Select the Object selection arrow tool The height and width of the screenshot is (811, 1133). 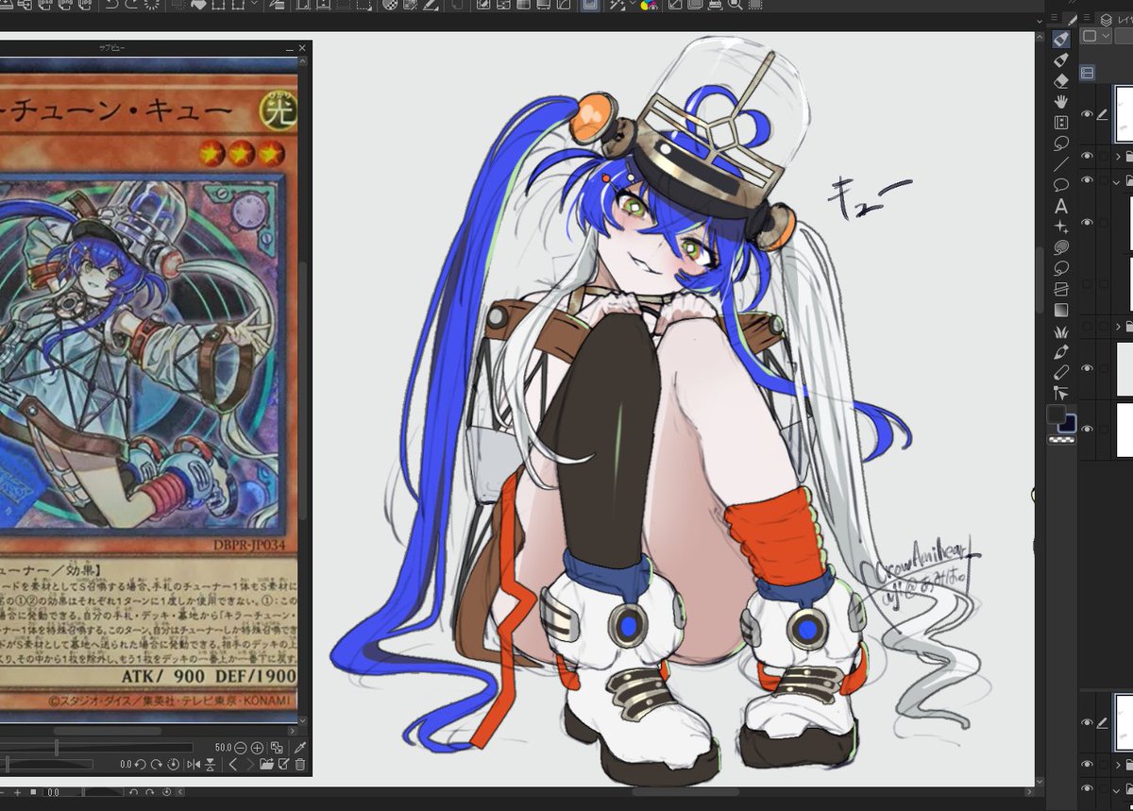[1061, 393]
